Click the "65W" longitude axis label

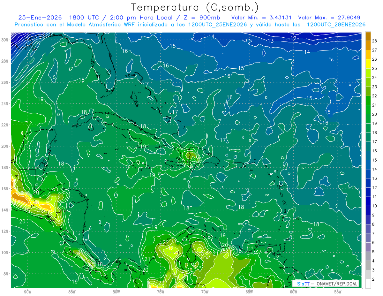pyautogui.click(x=249, y=292)
